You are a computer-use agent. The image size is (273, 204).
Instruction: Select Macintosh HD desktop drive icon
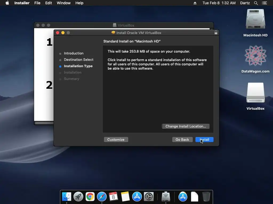[255, 19]
